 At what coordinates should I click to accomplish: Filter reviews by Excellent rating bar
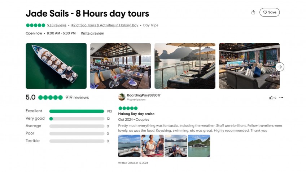click(x=76, y=111)
